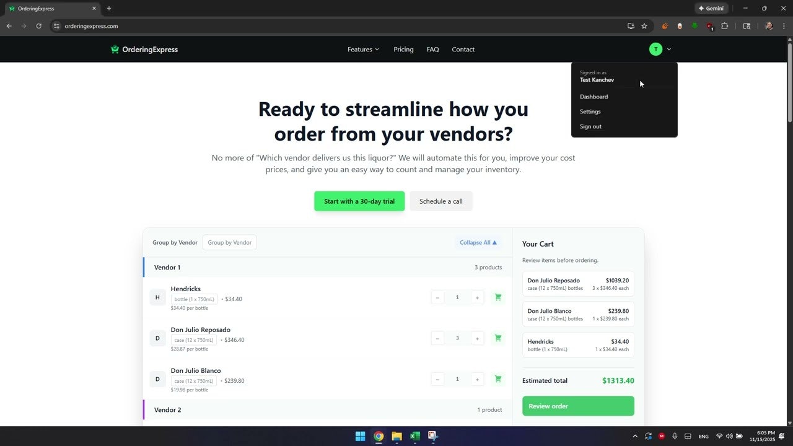Add Hendricks to cart via green cart icon
This screenshot has width=793, height=446.
click(497, 297)
